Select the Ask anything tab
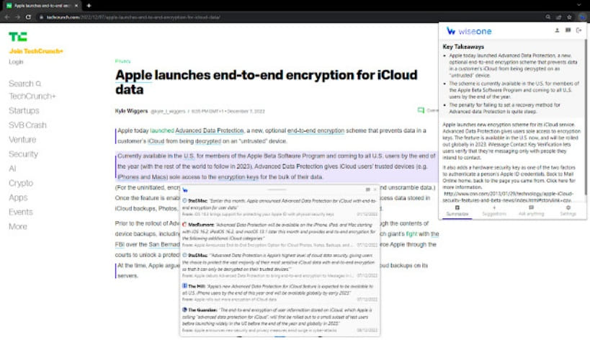 pyautogui.click(x=531, y=210)
